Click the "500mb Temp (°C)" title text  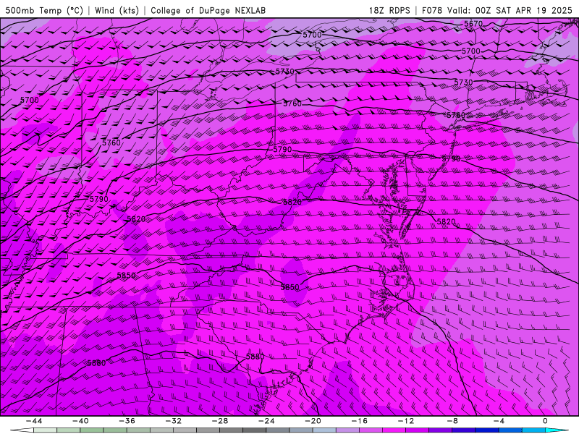(44, 10)
